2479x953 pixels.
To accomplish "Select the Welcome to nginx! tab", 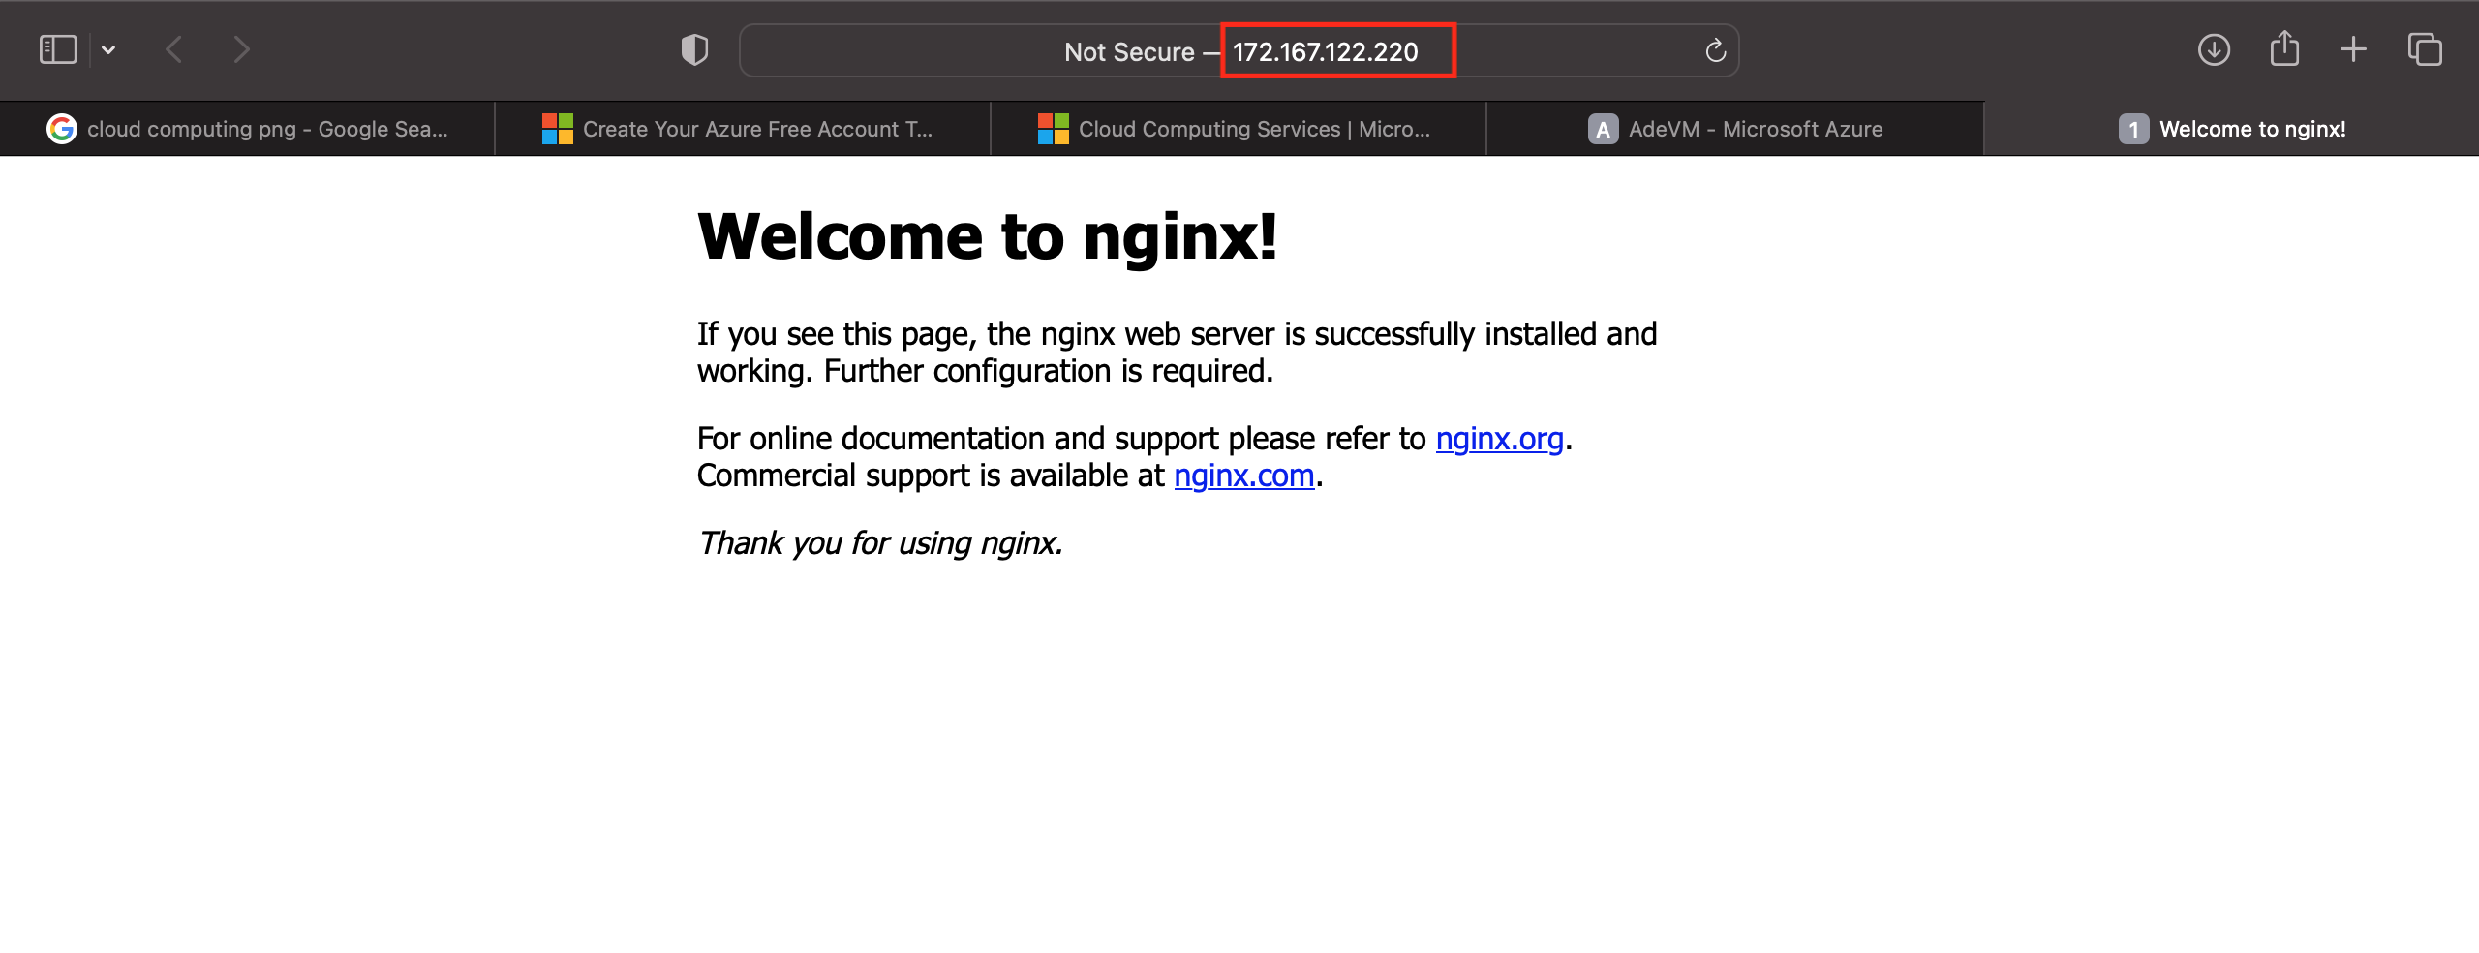I will [2231, 129].
